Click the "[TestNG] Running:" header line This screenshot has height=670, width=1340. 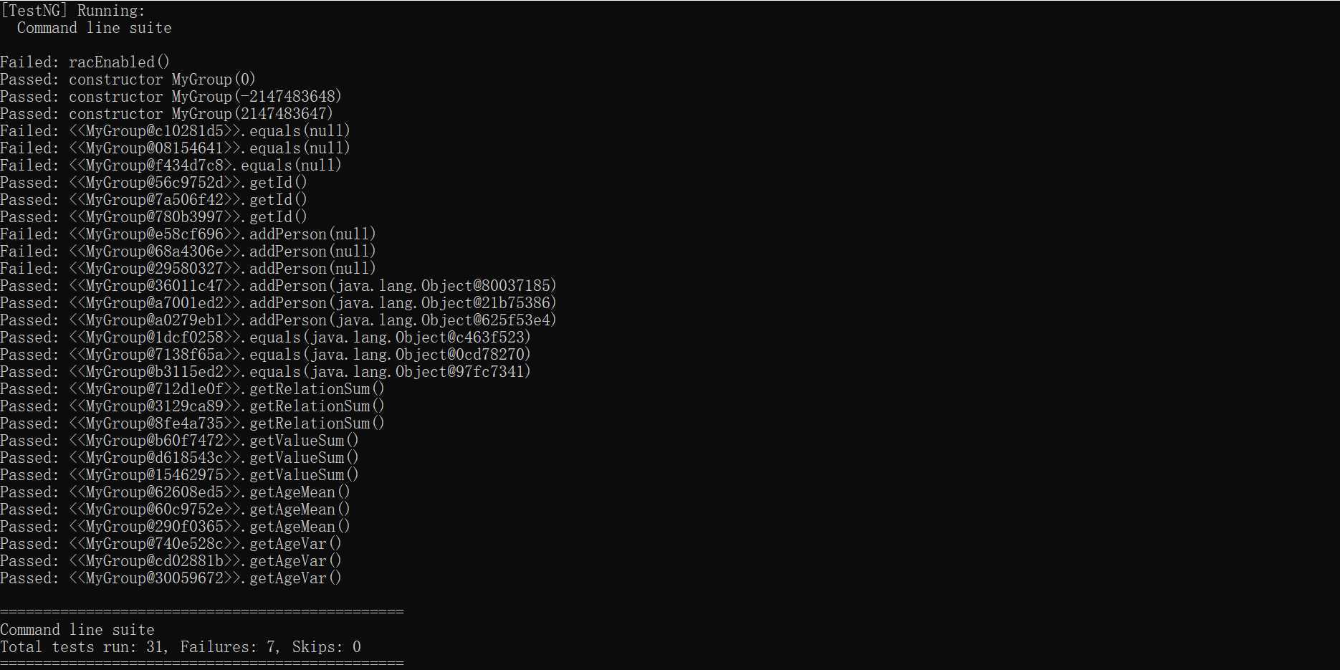(72, 11)
